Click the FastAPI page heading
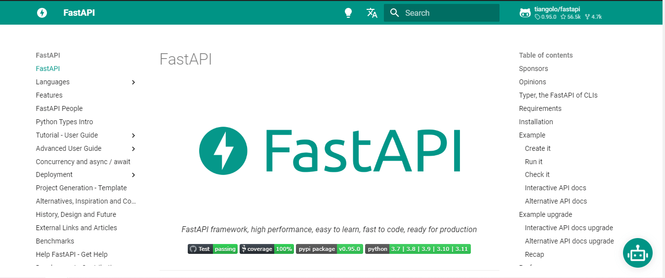 (186, 60)
